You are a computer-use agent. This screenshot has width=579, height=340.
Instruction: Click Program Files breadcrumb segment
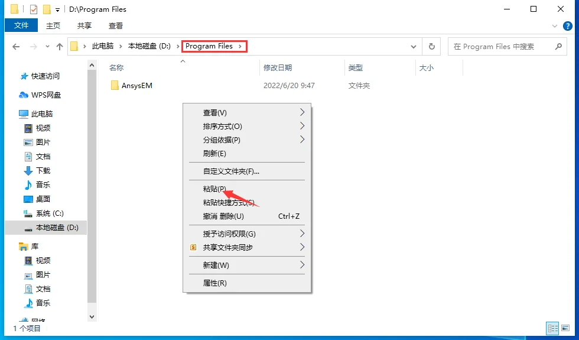point(209,46)
